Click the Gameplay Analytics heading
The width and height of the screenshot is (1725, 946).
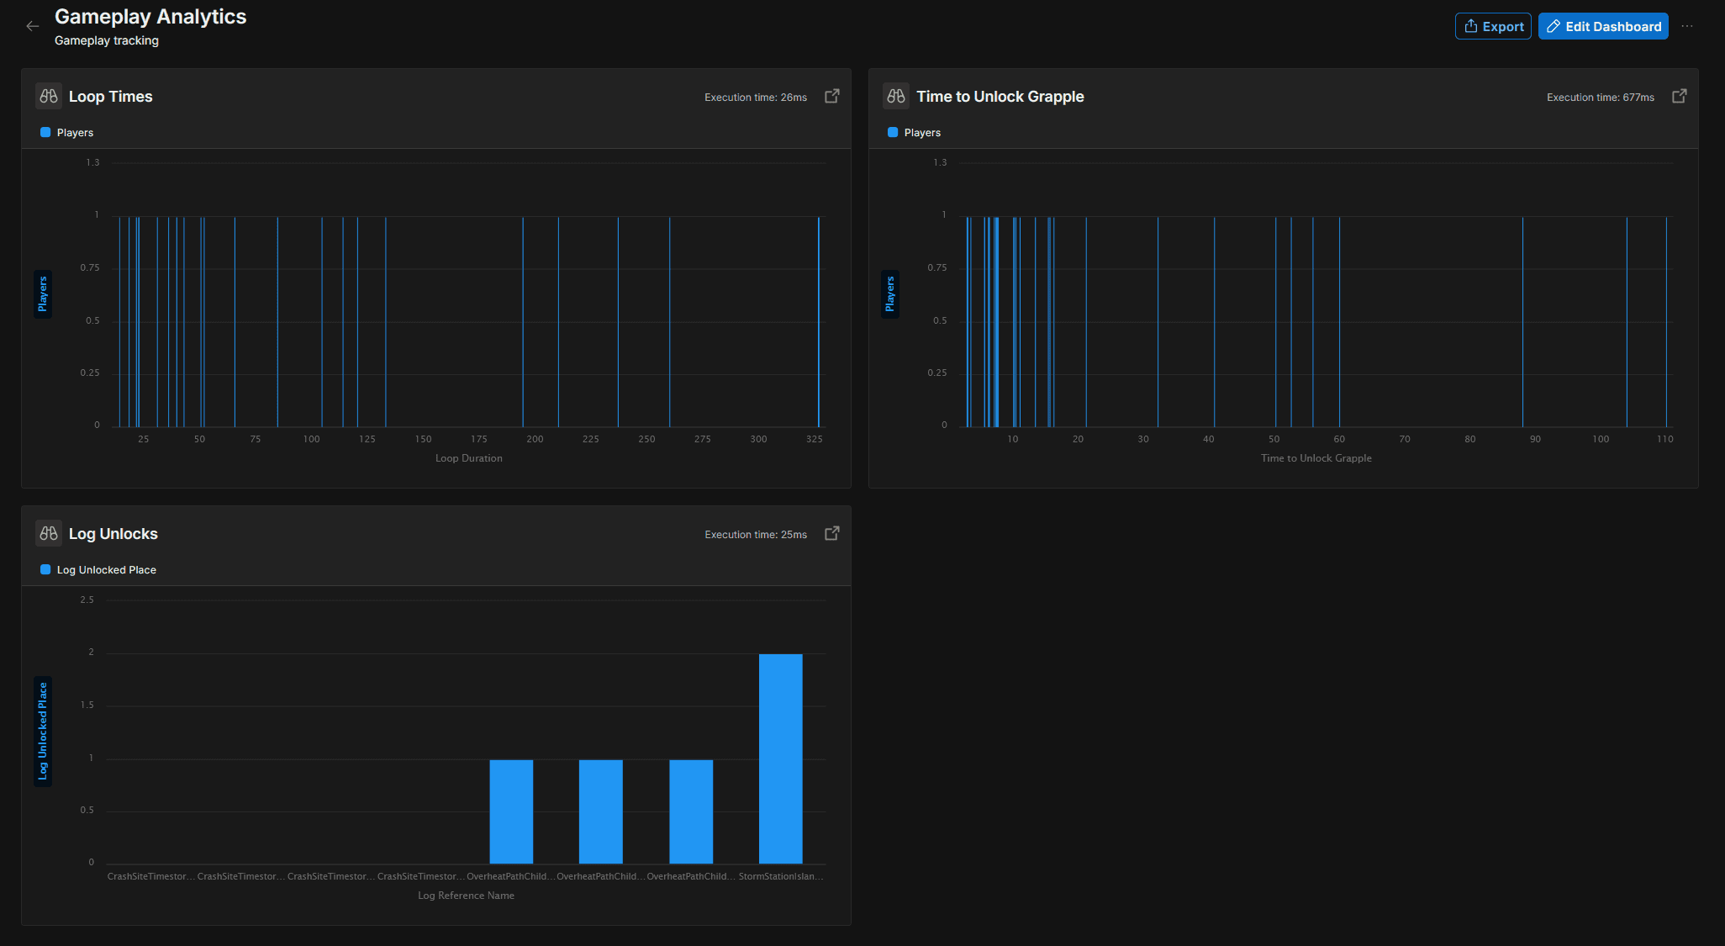point(150,17)
